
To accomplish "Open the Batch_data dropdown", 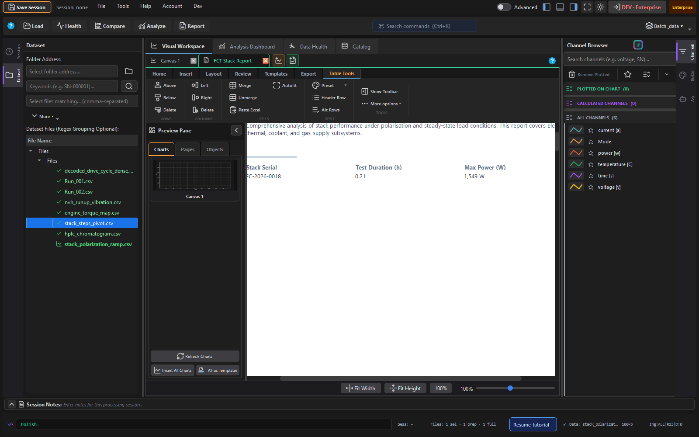I will click(x=664, y=26).
